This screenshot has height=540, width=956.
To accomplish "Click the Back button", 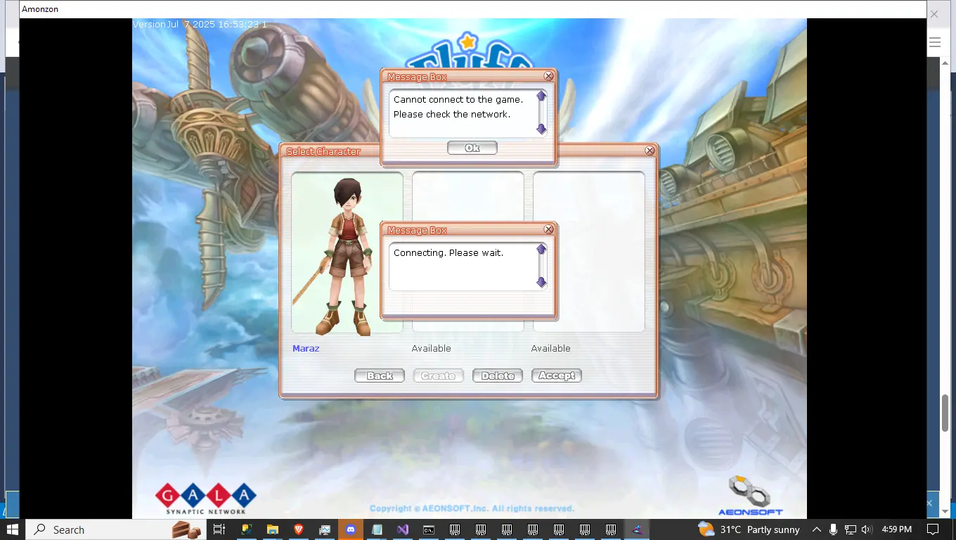I will (x=380, y=375).
